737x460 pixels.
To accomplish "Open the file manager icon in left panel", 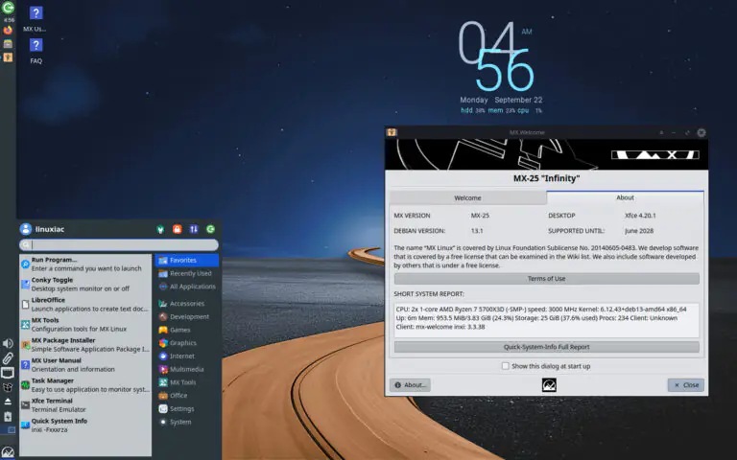I will pyautogui.click(x=8, y=44).
